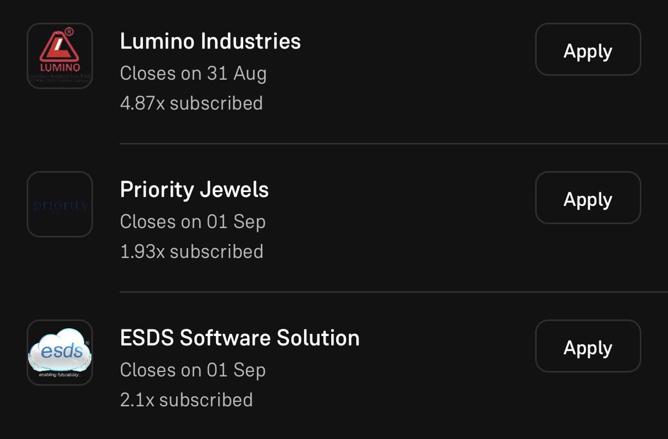This screenshot has width=668, height=439.
Task: Click the '4.87x subscribed' status
Action: tap(191, 103)
